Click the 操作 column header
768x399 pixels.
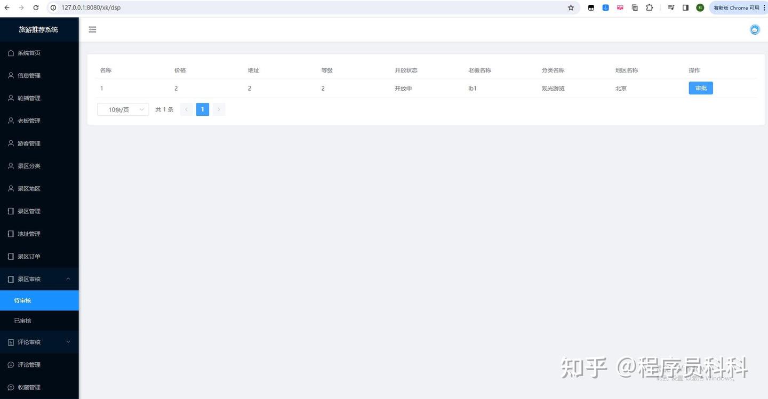tap(694, 70)
